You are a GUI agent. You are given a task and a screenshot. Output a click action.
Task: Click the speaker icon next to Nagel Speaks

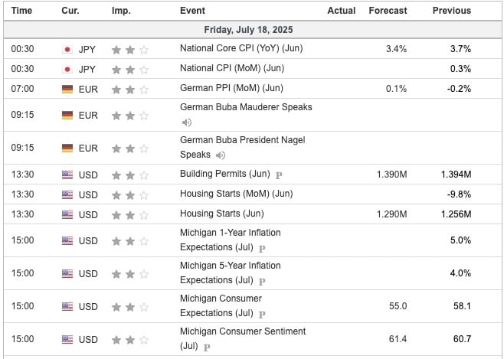220,155
